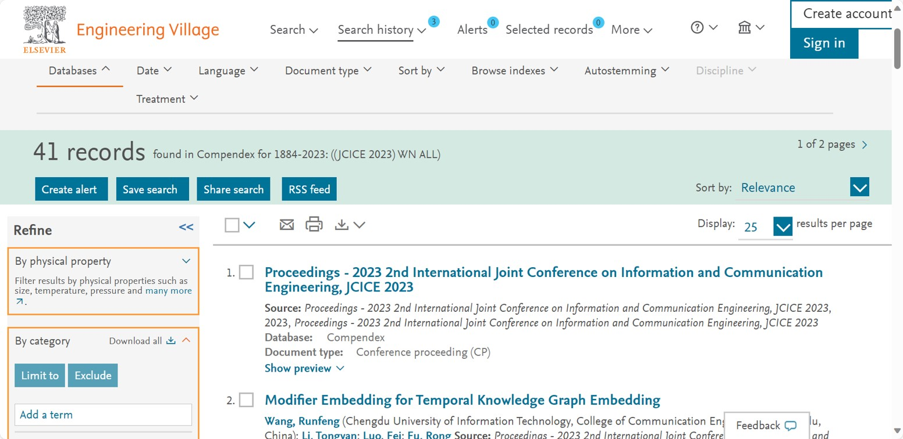Open the Autostemming option
Image resolution: width=903 pixels, height=439 pixels.
[627, 70]
